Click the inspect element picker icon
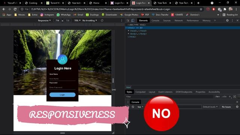 (x=128, y=21)
